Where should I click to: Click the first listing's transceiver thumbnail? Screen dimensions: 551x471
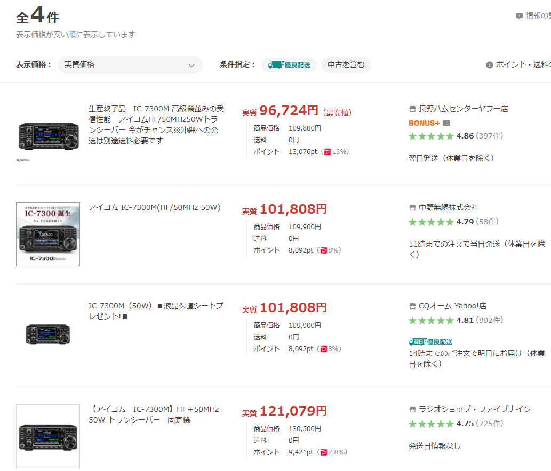(x=48, y=135)
